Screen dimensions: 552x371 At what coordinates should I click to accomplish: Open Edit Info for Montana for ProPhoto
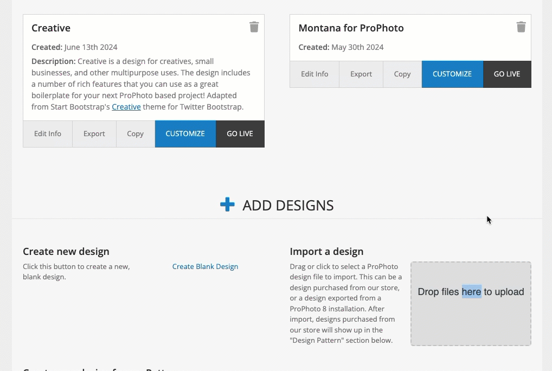[314, 74]
